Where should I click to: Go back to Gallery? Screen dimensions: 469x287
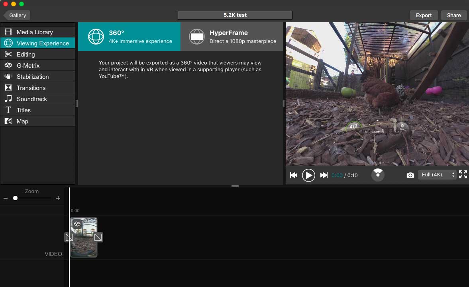click(x=17, y=15)
